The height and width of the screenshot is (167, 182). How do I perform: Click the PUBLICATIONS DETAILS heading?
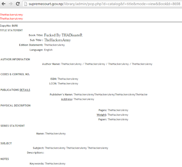pos(15,90)
